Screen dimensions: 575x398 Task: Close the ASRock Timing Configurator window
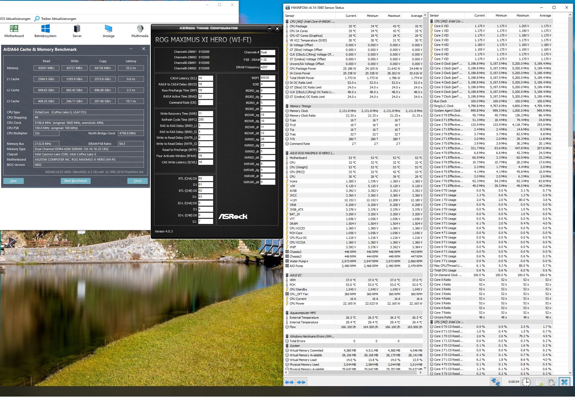277,28
